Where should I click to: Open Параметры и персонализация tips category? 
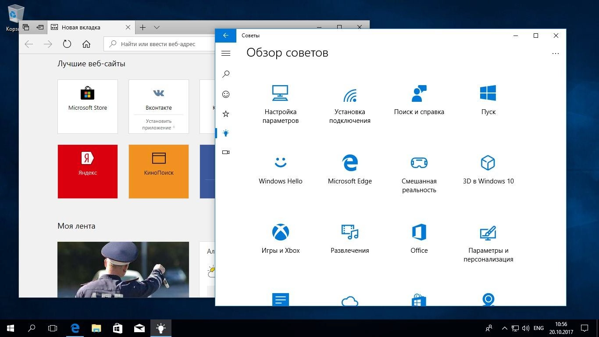(x=488, y=243)
